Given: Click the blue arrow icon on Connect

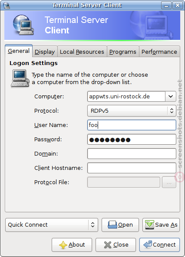Looking at the screenshot, I should (x=148, y=244).
